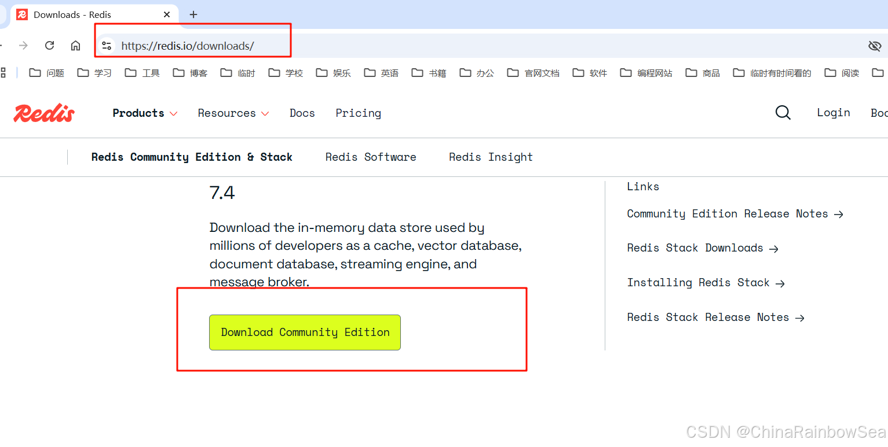
Task: Open the 软件 bookmark folder
Action: pos(590,73)
